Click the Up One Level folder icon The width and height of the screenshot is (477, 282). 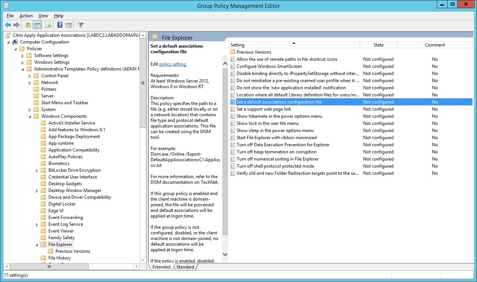pos(28,25)
